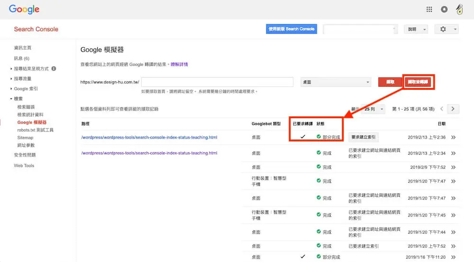The image size is (474, 262).
Task: Click the 擷取並轉譯 button
Action: click(x=418, y=82)
